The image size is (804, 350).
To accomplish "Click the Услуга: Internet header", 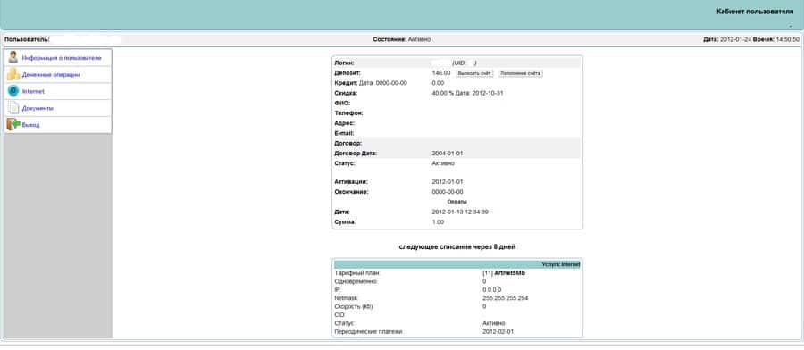I will point(560,264).
